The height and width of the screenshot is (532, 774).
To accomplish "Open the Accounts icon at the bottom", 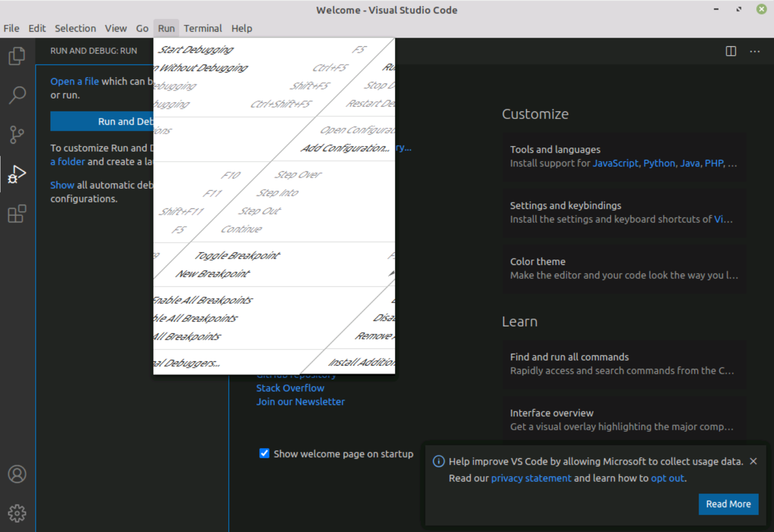I will tap(17, 474).
